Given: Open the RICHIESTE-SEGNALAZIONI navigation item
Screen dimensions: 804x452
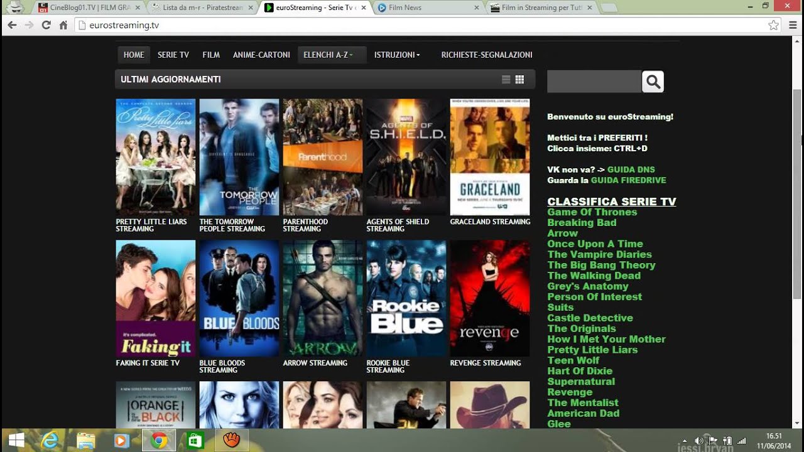Looking at the screenshot, I should [487, 55].
